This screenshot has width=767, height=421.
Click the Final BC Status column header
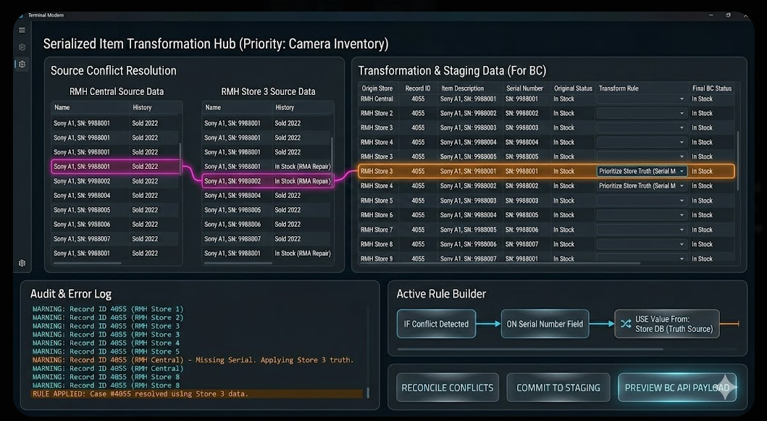coord(711,88)
